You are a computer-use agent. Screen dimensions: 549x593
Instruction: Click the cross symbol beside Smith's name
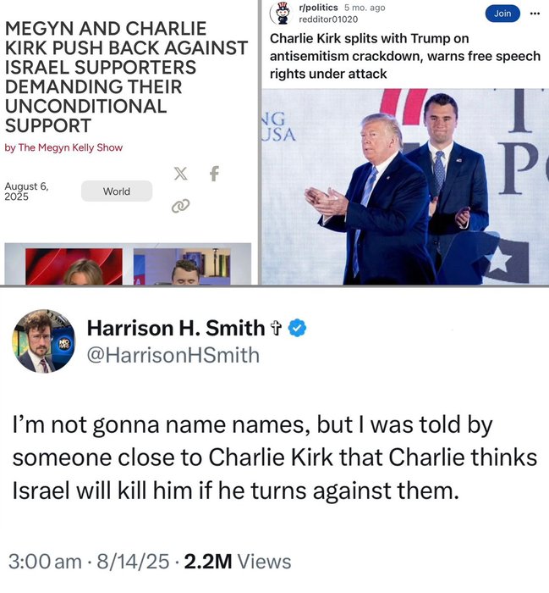277,329
